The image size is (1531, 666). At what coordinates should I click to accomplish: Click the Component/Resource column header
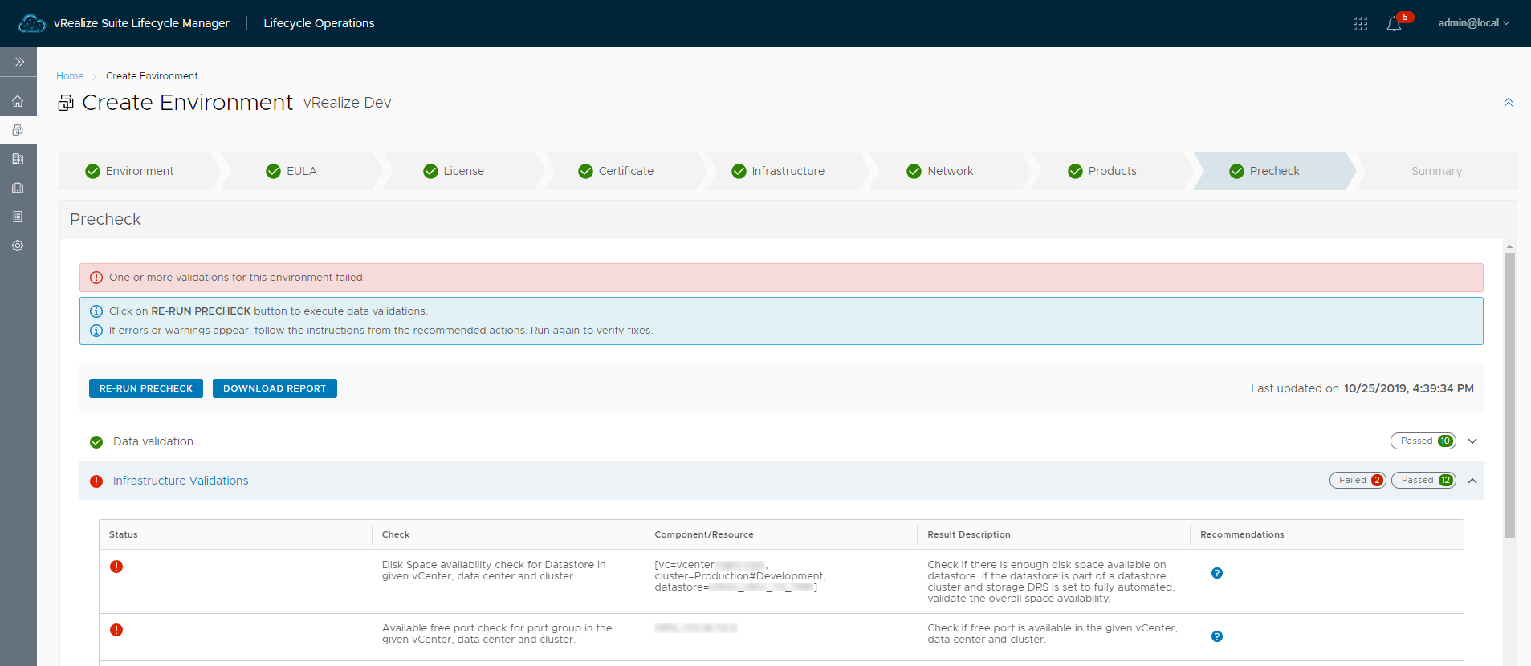tap(704, 534)
